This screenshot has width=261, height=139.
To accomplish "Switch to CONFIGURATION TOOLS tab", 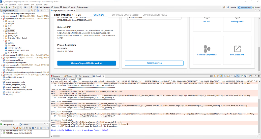I will [x=155, y=15].
